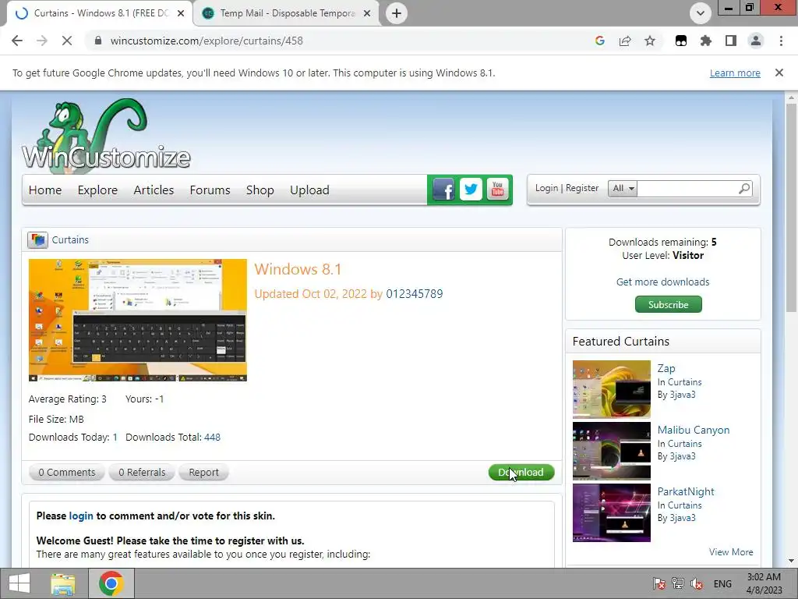This screenshot has width=798, height=599.
Task: Toggle the browser side panel icon
Action: (731, 41)
